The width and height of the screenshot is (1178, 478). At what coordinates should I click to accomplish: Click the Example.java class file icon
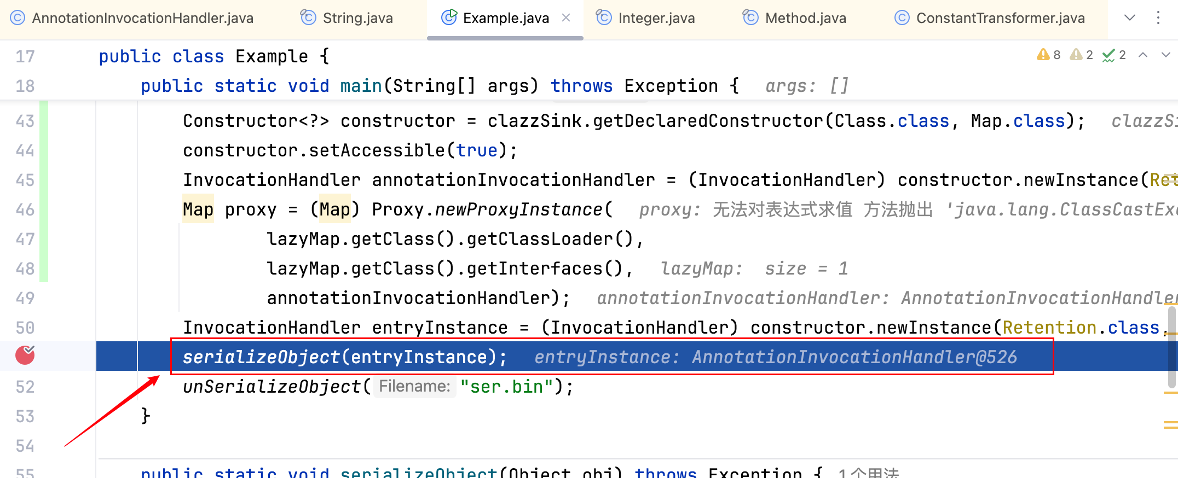click(x=449, y=18)
